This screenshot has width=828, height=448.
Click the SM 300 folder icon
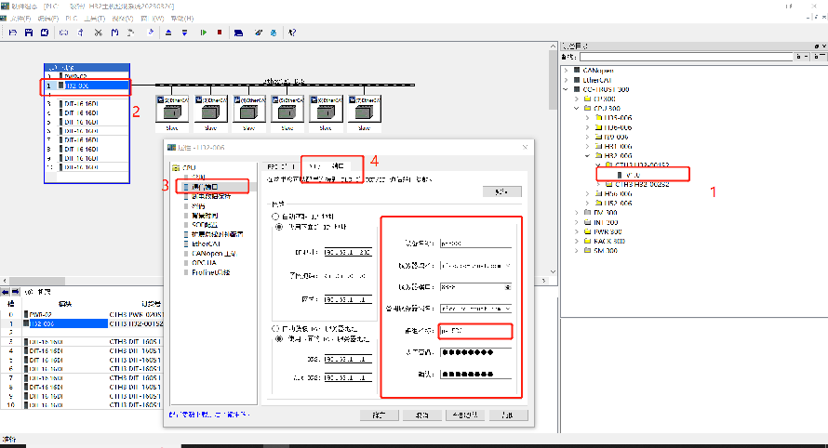coord(587,251)
